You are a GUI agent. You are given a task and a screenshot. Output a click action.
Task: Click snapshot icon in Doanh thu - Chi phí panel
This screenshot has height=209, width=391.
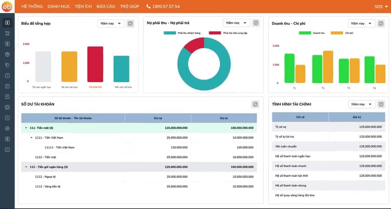(x=381, y=23)
